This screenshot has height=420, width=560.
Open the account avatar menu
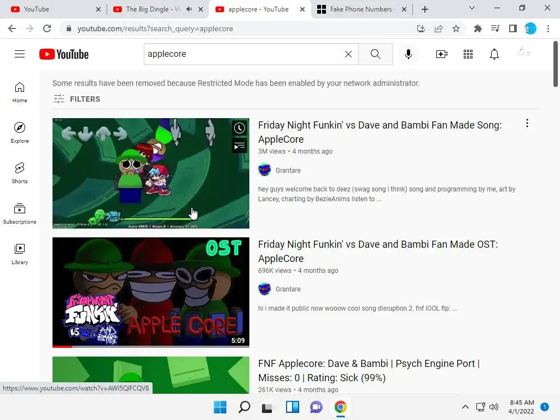(x=523, y=53)
